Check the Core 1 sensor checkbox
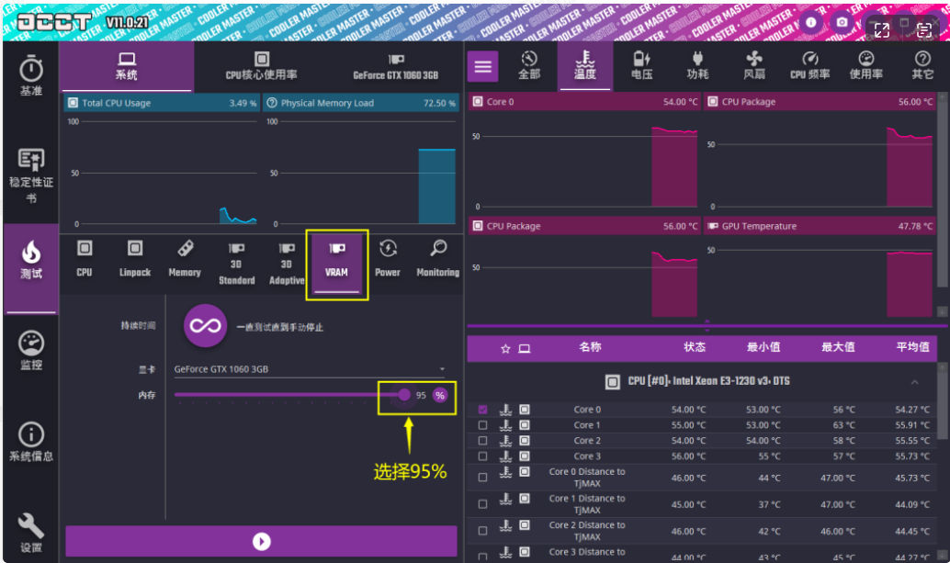Viewport: 950px width, 563px height. 482,425
